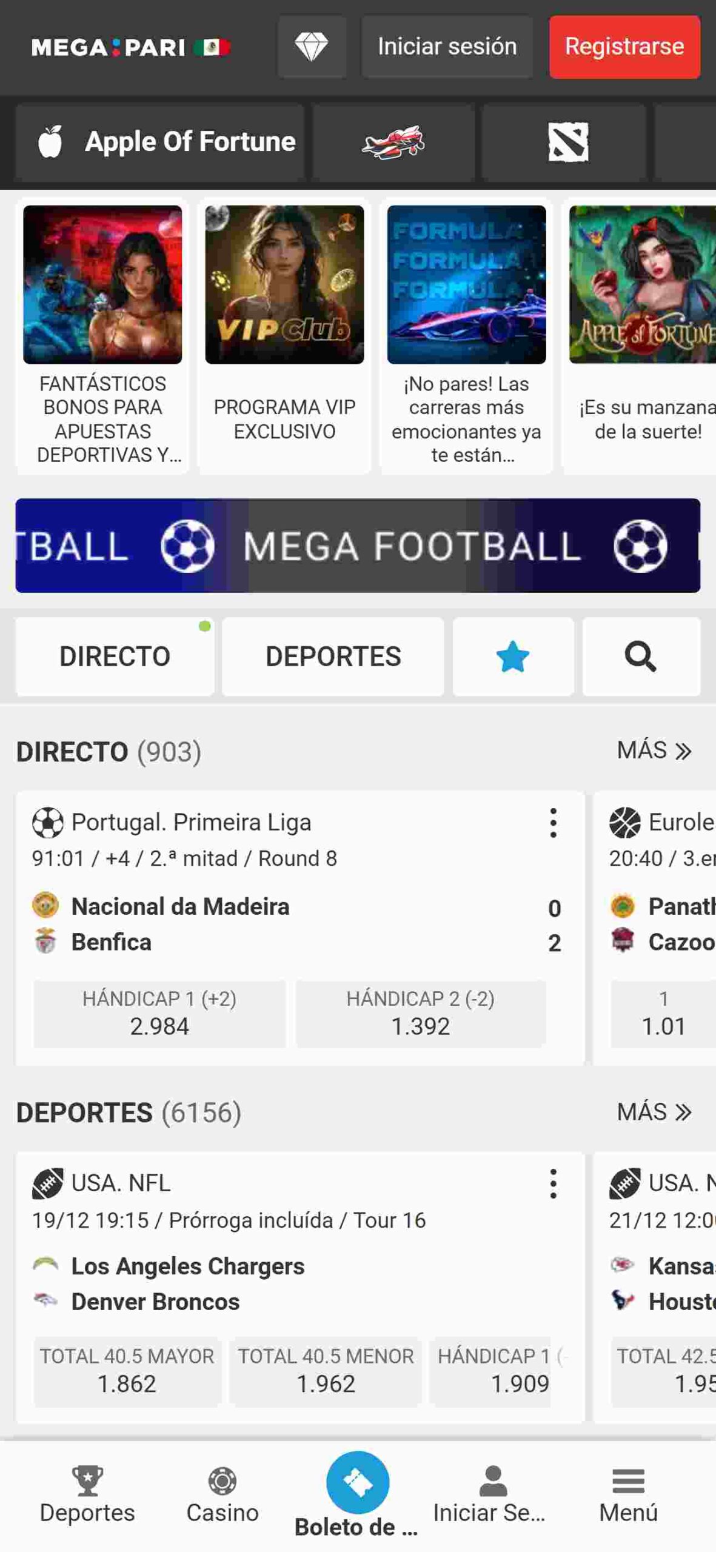
Task: Open the bet slip ticket button
Action: (358, 1482)
